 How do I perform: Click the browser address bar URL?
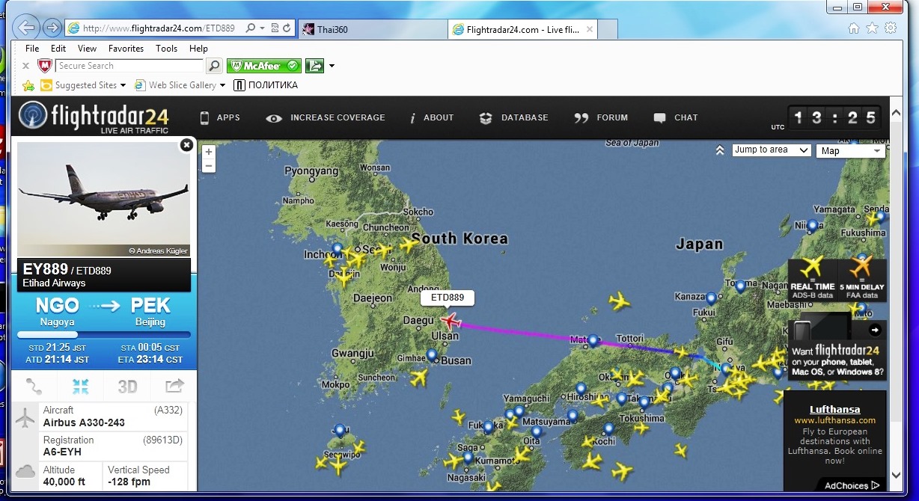[x=158, y=28]
